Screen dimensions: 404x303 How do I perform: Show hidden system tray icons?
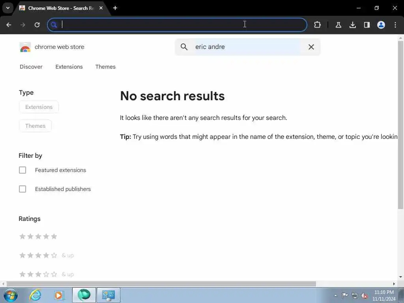click(x=335, y=296)
